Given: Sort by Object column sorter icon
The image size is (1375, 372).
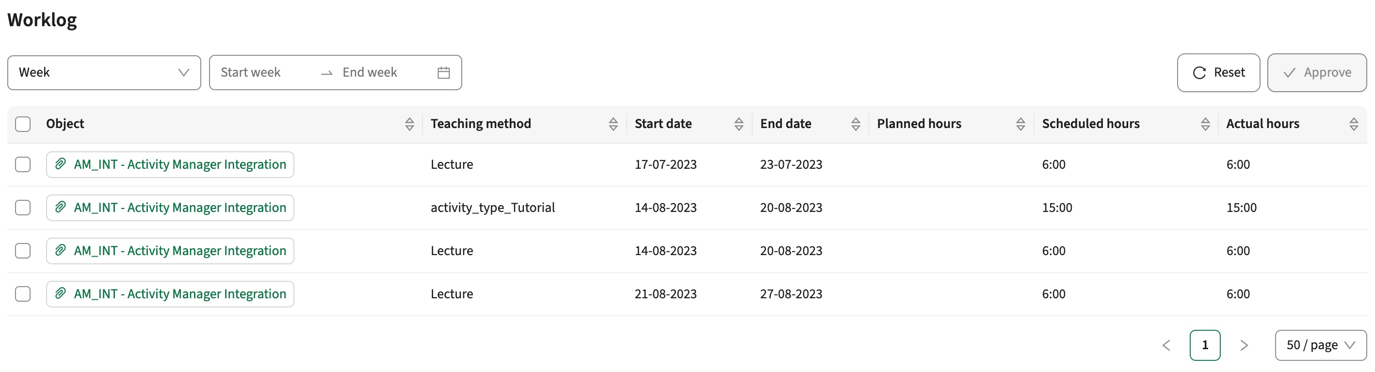Looking at the screenshot, I should tap(409, 124).
